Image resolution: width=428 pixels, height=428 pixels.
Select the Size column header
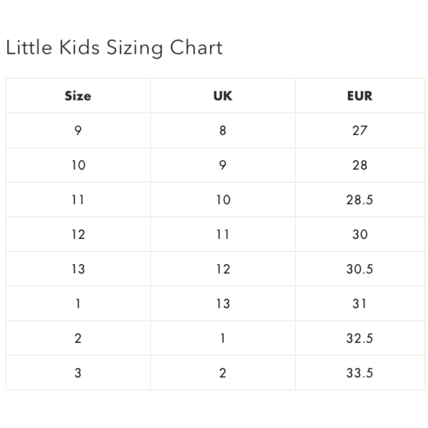click(78, 96)
